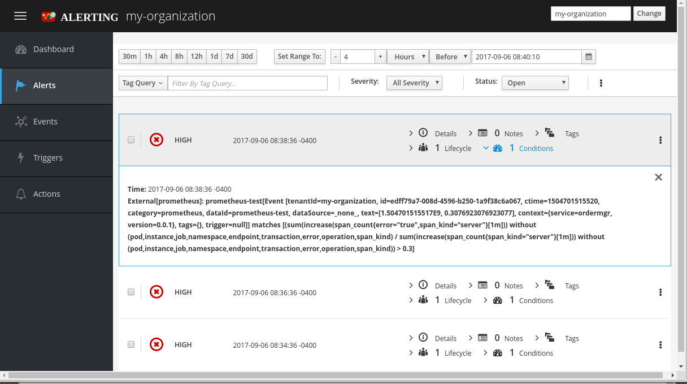687x384 pixels.
Task: Open Triggers in sidebar
Action: click(x=56, y=158)
